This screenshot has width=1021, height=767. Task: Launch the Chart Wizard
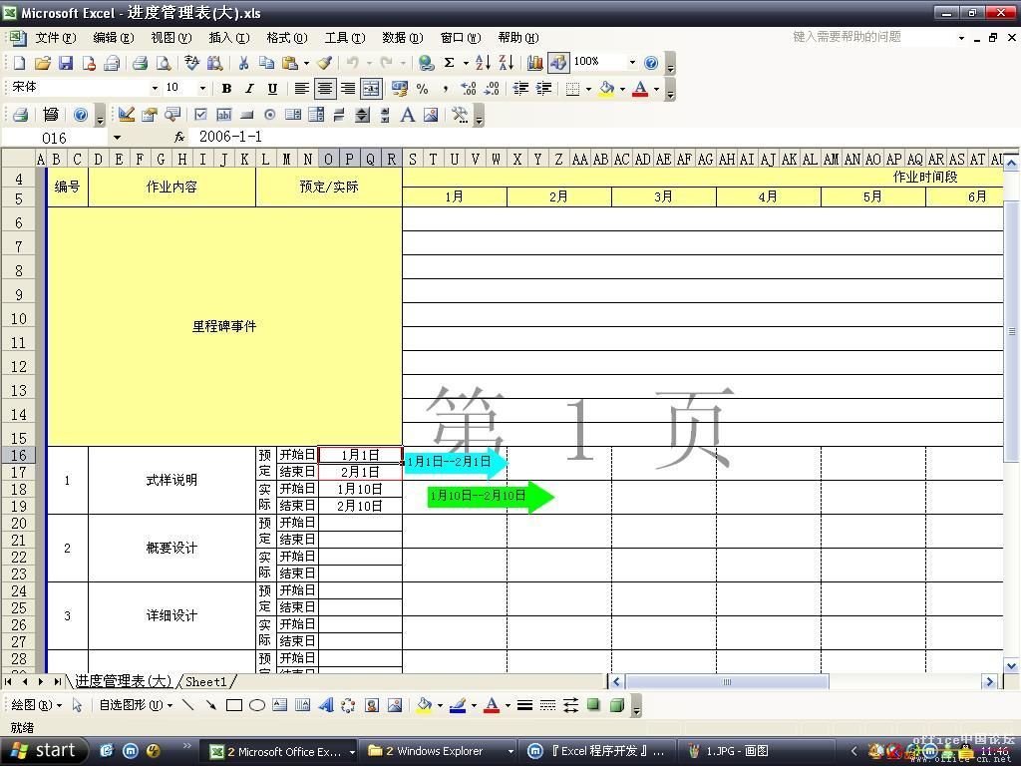[x=535, y=63]
